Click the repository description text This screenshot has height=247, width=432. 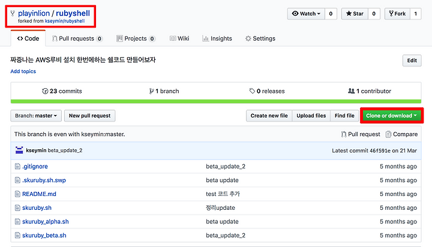pyautogui.click(x=83, y=60)
